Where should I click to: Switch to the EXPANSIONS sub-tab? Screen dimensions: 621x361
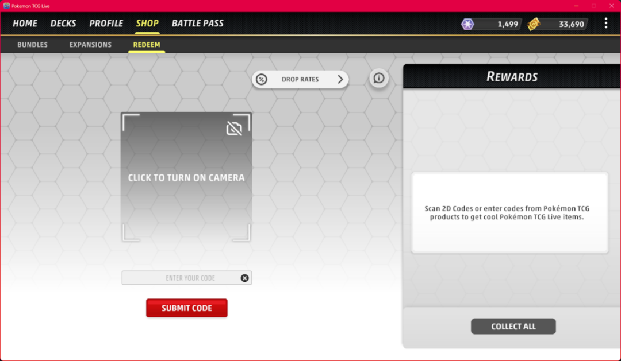point(90,45)
